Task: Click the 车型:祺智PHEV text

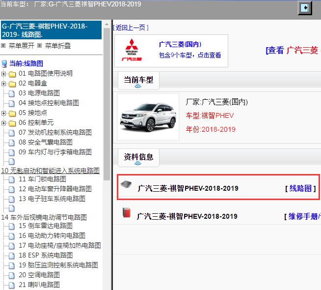Action: pos(210,116)
